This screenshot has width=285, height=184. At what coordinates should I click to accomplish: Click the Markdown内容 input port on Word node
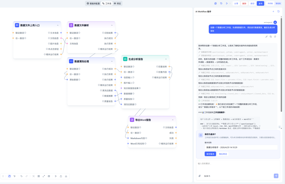coord(128,138)
